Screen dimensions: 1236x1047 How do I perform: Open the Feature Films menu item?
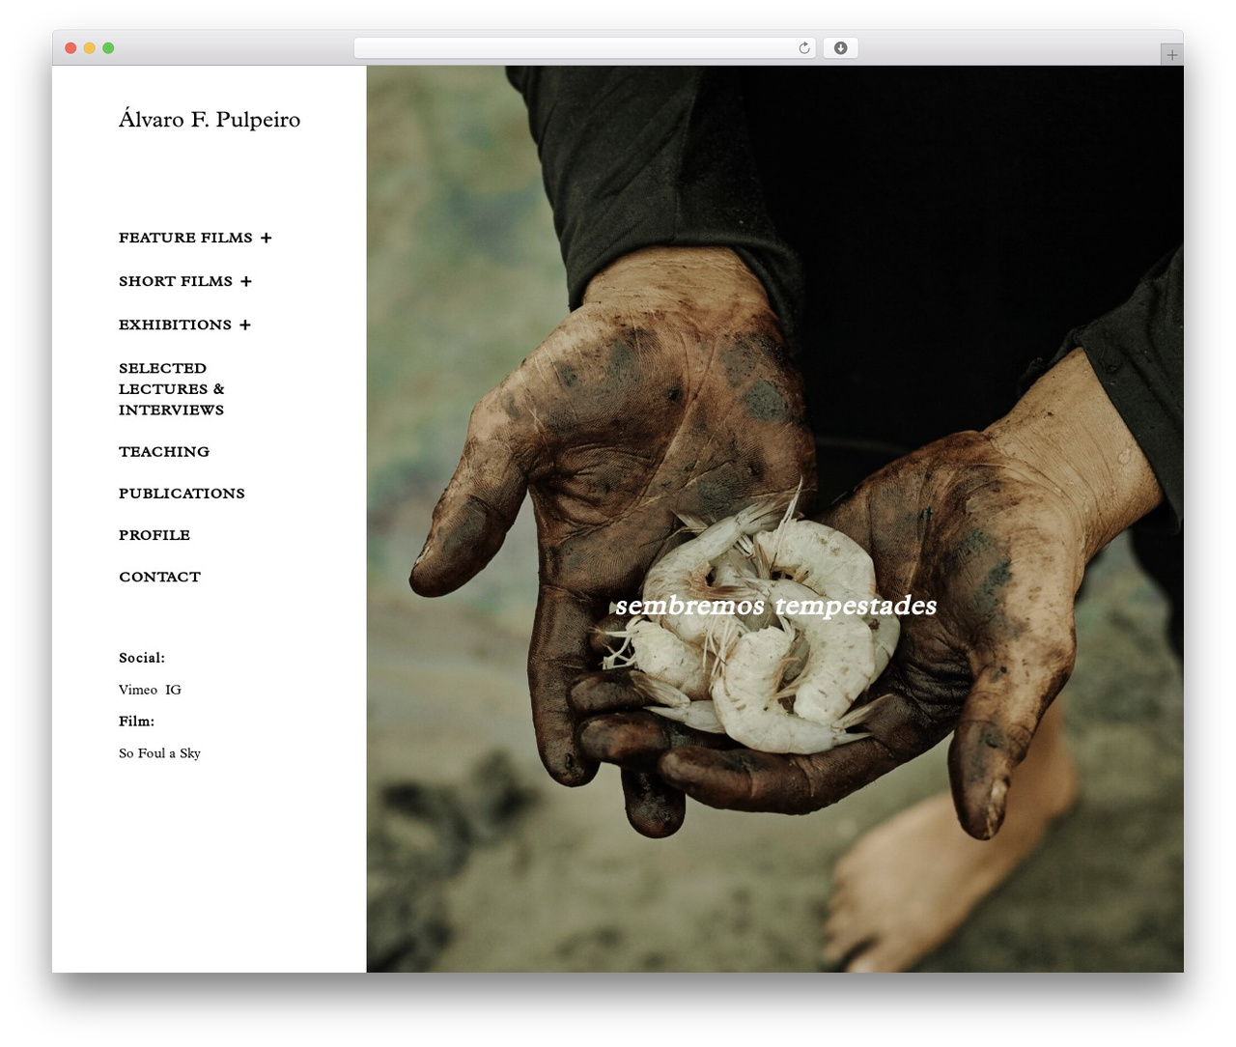185,238
